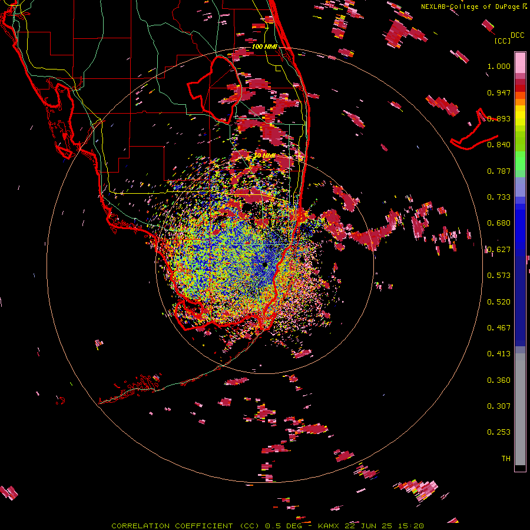Click the 100 NMI range ring label
The width and height of the screenshot is (530, 530).
264,47
